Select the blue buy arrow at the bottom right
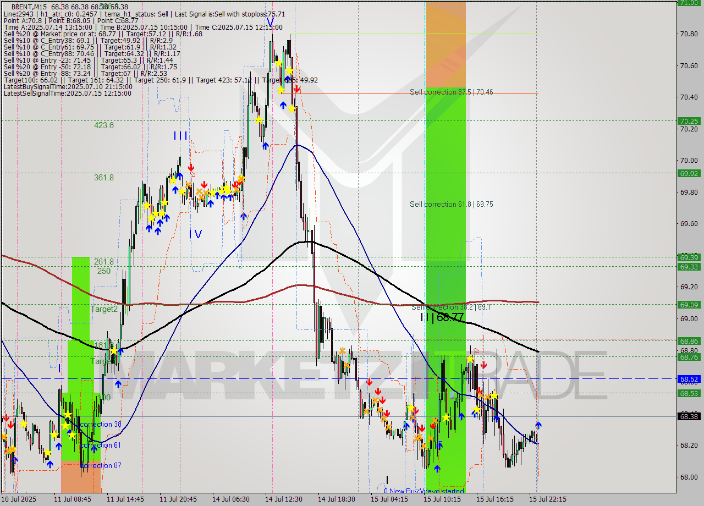The width and height of the screenshot is (704, 506). [x=537, y=425]
